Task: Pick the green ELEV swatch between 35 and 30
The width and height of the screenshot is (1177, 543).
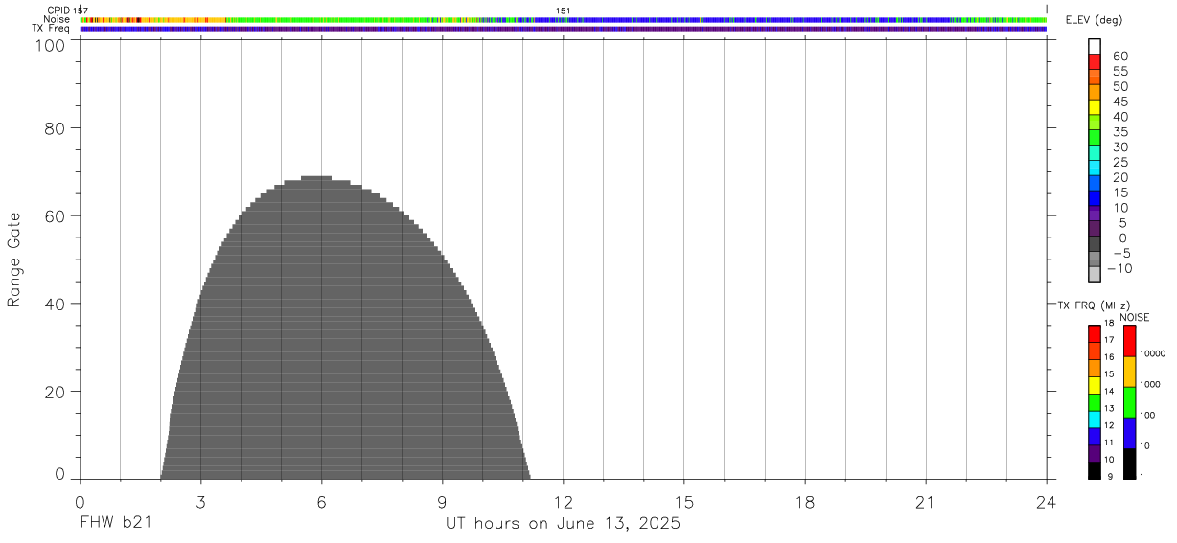Action: click(x=1095, y=138)
